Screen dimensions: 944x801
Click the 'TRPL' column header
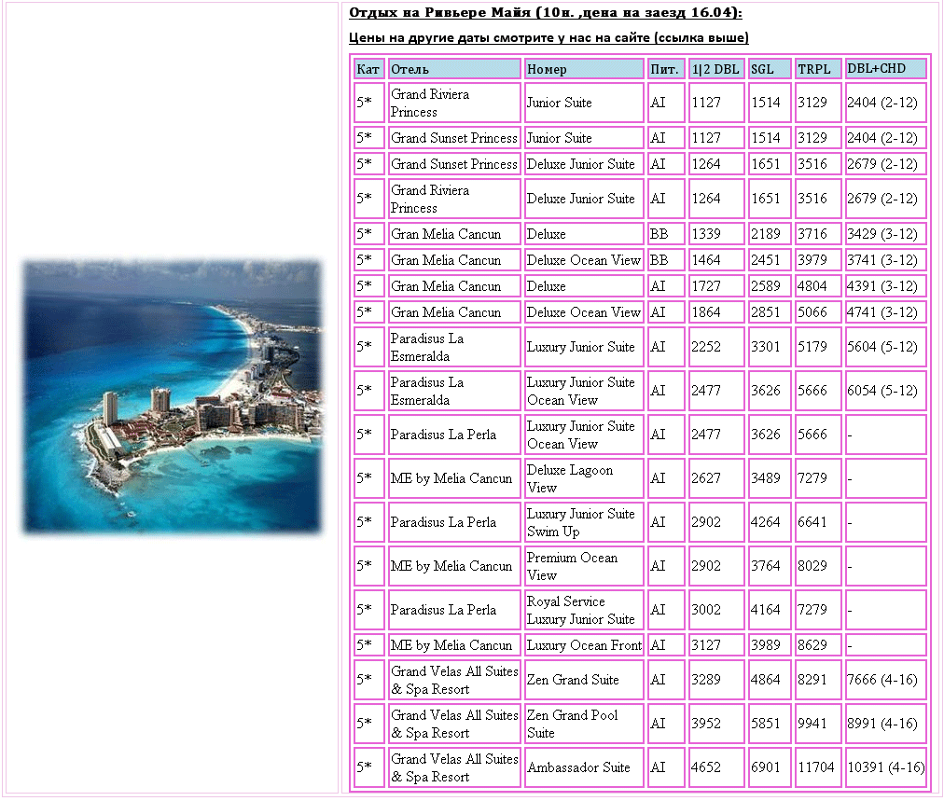tap(817, 69)
